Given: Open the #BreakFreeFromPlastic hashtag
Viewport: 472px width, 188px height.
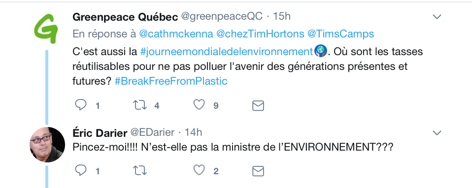Looking at the screenshot, I should coord(171,81).
